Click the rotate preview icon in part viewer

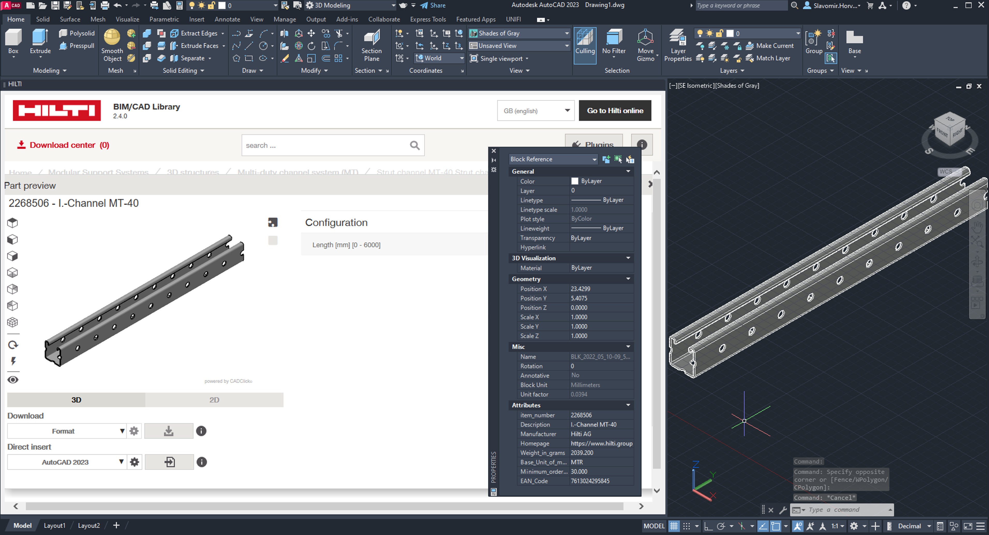click(x=13, y=345)
